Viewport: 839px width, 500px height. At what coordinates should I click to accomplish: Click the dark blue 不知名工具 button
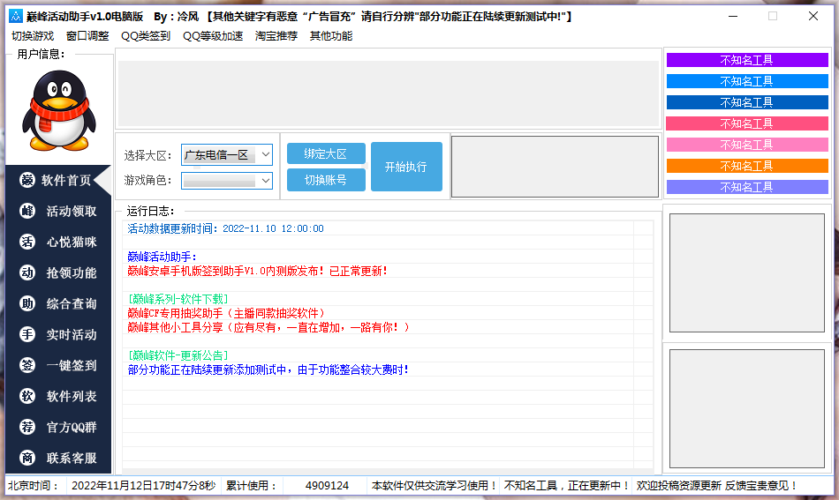(747, 102)
